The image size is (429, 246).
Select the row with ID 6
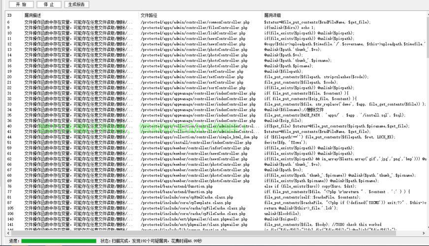(216, 22)
